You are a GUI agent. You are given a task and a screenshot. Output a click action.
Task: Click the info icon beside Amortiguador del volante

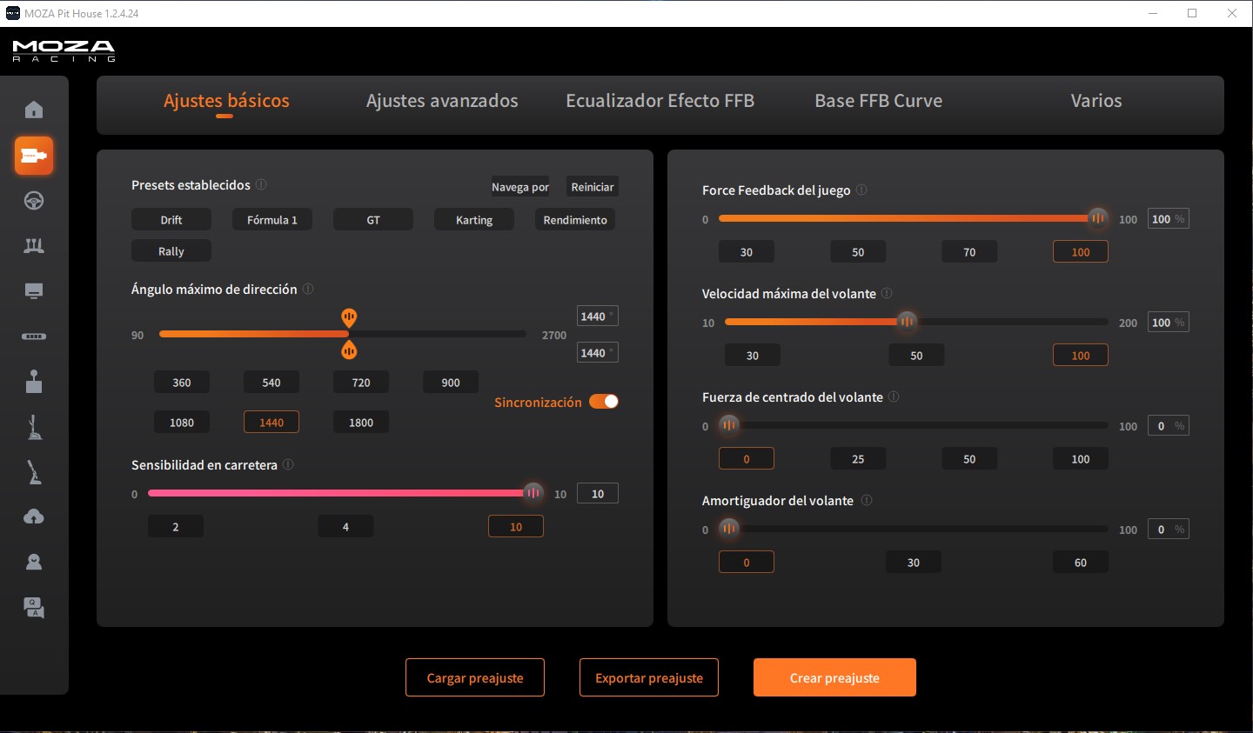[867, 500]
